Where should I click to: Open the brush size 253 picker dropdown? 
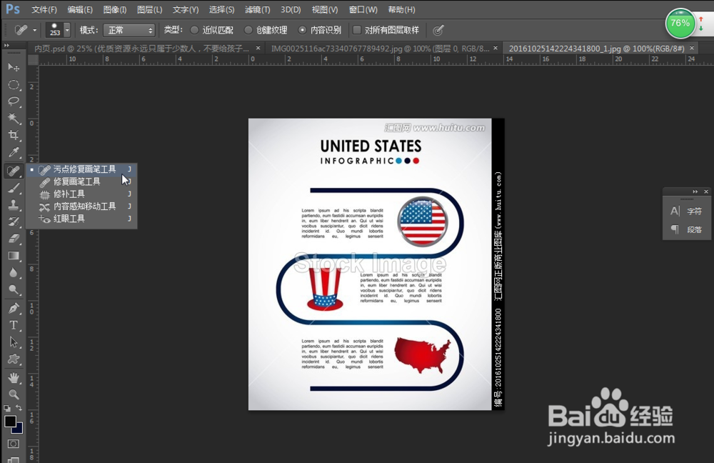[x=67, y=30]
